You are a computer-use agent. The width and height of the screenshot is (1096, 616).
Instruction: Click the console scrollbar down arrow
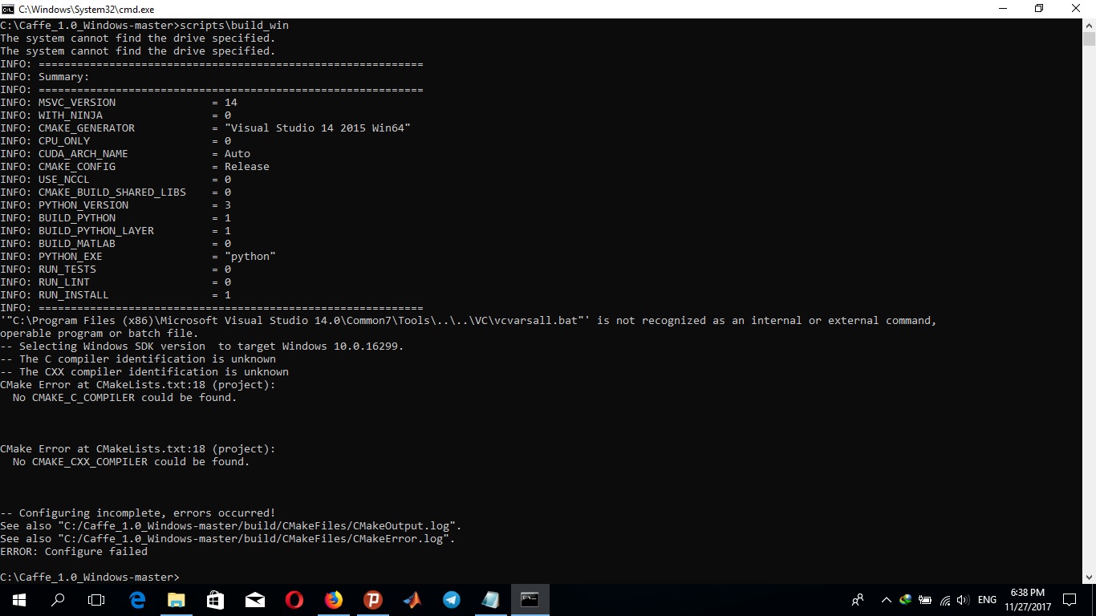[x=1089, y=577]
